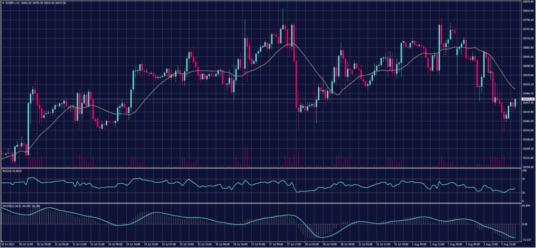Click the RSI 30 level label
This screenshot has height=248, width=536.
point(522,192)
